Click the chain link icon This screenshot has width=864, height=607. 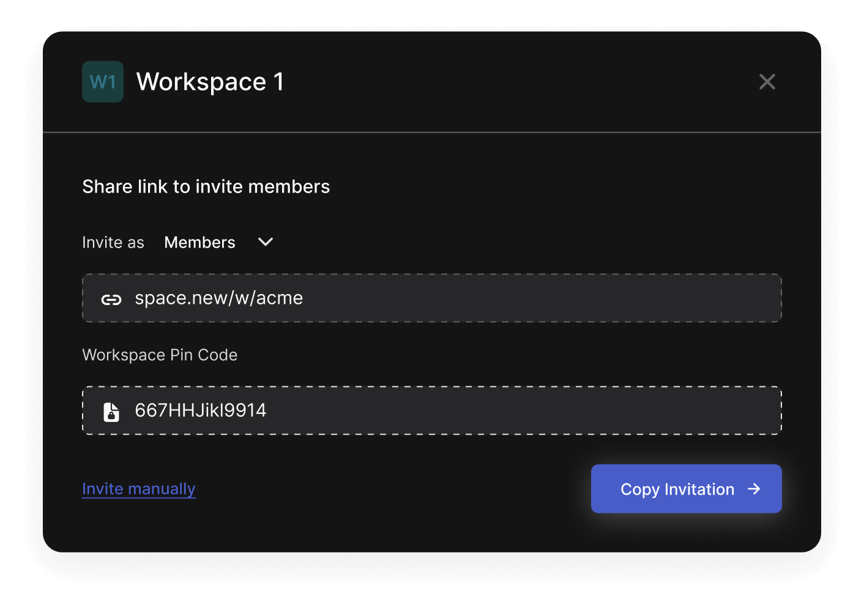point(111,299)
